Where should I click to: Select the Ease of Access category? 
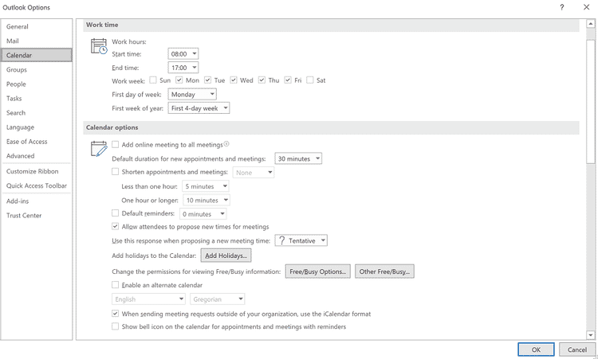tap(36, 142)
